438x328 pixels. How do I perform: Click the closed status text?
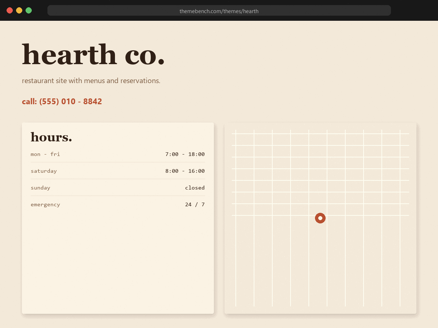[195, 188]
